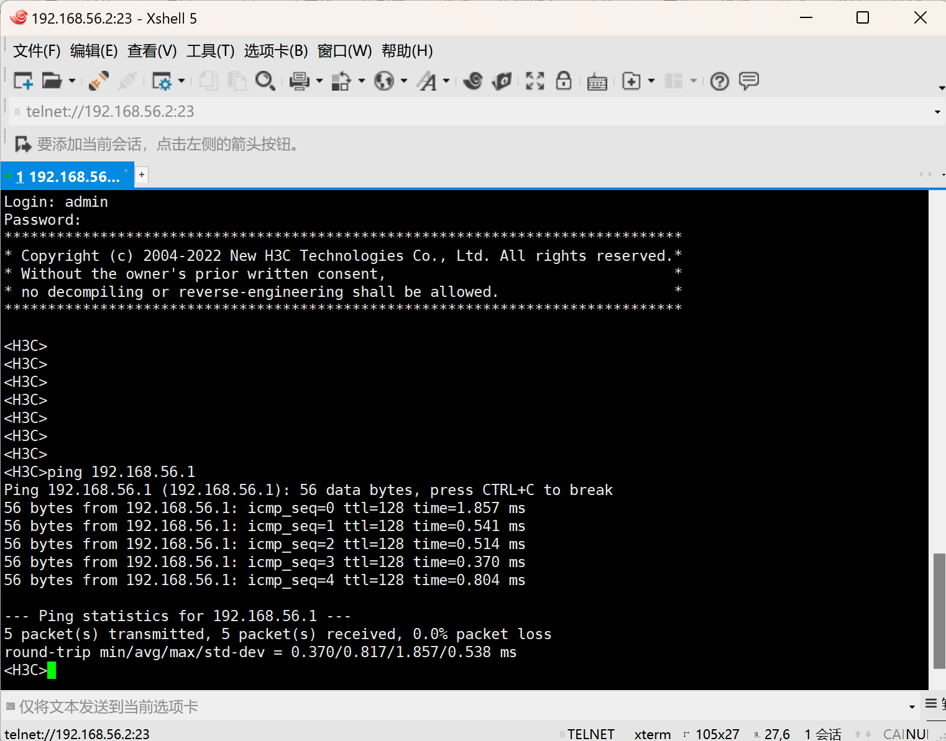Open the 文件(F) menu
Screen dimensions: 946x741
[x=37, y=51]
